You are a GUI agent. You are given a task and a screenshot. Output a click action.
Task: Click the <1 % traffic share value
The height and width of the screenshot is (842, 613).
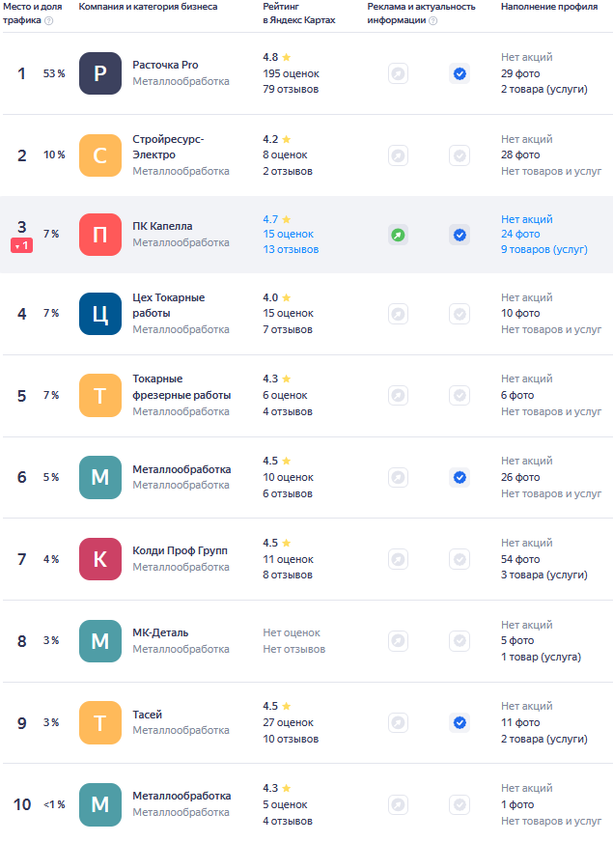[54, 804]
